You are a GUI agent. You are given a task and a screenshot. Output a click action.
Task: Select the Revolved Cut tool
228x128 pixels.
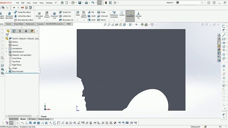55,15
